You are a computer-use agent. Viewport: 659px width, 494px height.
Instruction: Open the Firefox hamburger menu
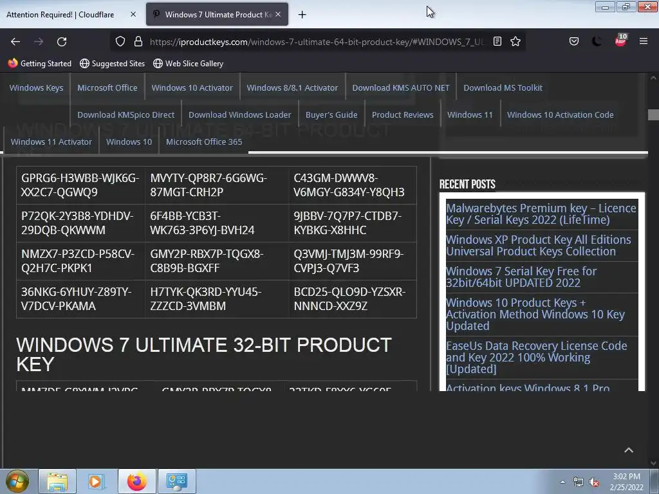click(644, 42)
